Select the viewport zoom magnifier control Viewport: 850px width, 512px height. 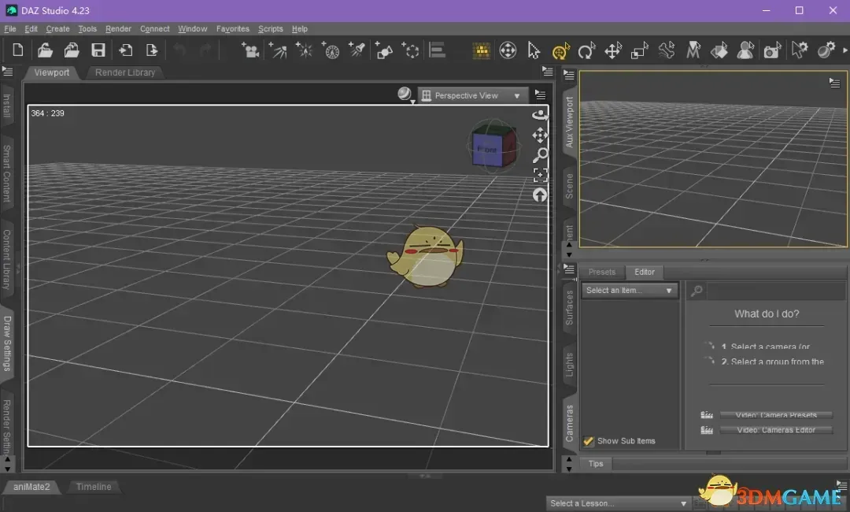541,155
